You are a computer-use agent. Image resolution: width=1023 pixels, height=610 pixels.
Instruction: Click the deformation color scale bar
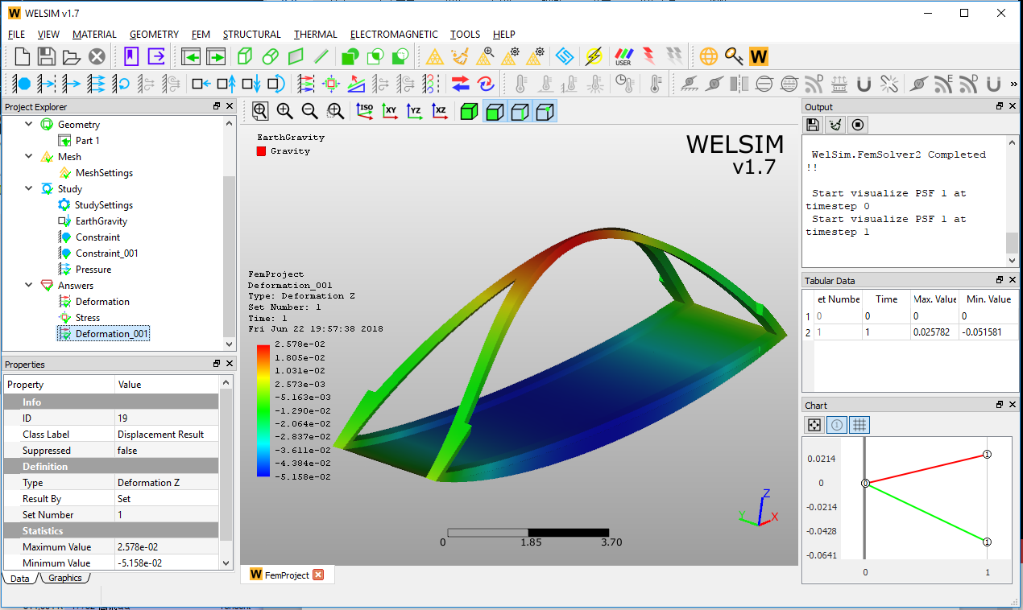(263, 410)
